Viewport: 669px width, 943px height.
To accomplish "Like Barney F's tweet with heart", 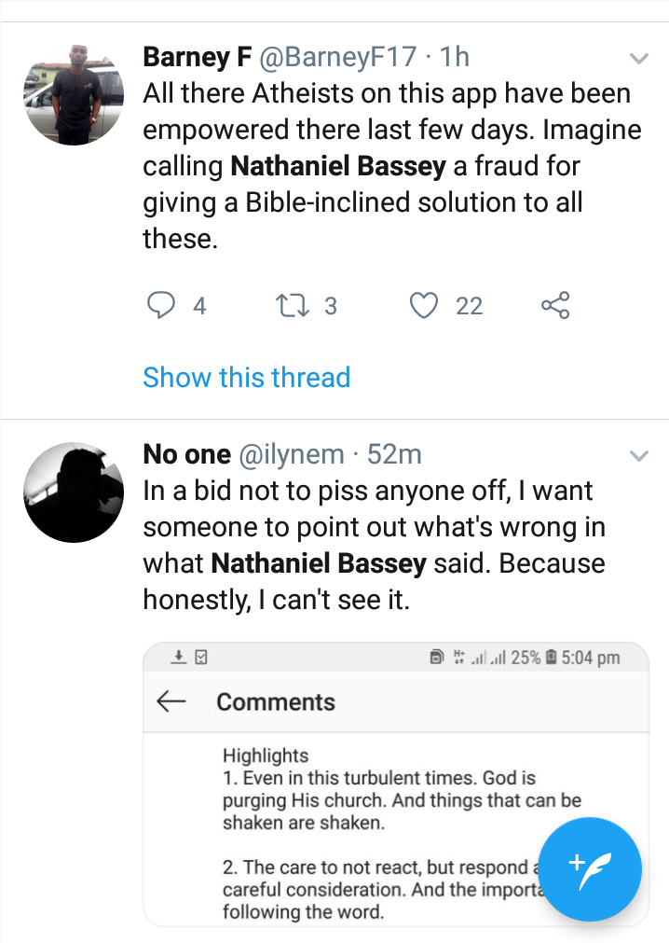I will [x=425, y=306].
